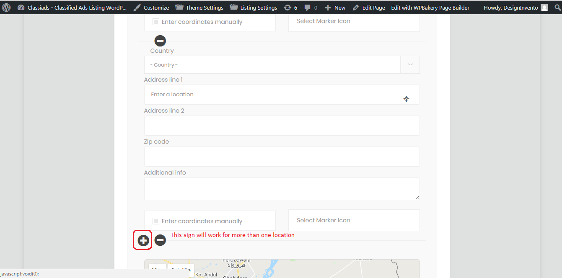Viewport: 562px width, 278px height.
Task: Open Select Marker Icon below Additional info
Action: click(x=354, y=220)
